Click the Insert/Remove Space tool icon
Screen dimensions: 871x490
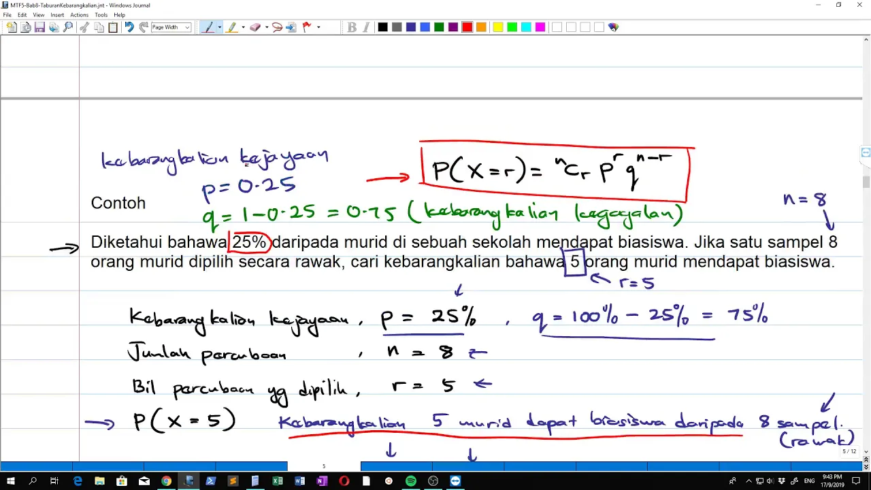coord(291,27)
